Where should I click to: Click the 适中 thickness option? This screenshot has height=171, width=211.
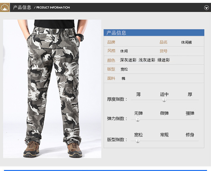164,94
